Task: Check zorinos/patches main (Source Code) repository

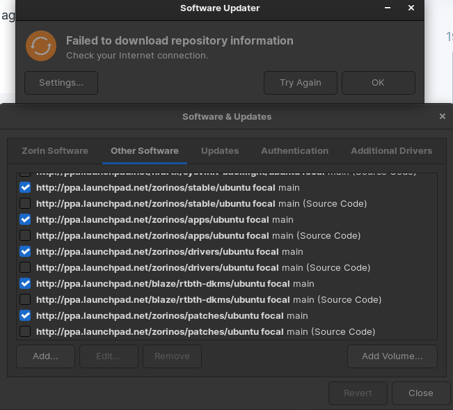Action: pos(25,331)
